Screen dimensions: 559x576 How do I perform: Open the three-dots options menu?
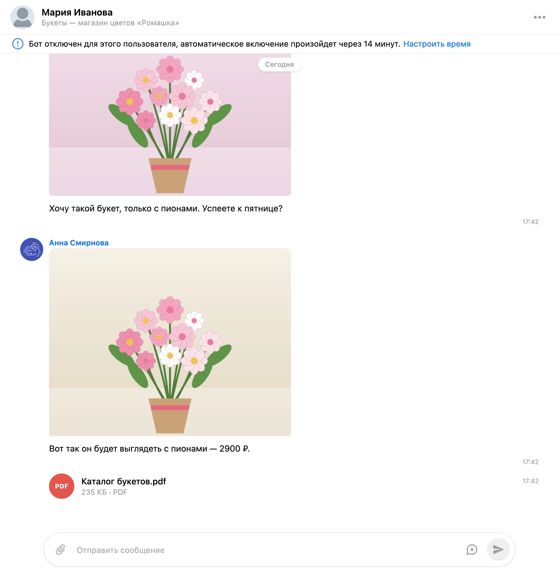point(539,17)
